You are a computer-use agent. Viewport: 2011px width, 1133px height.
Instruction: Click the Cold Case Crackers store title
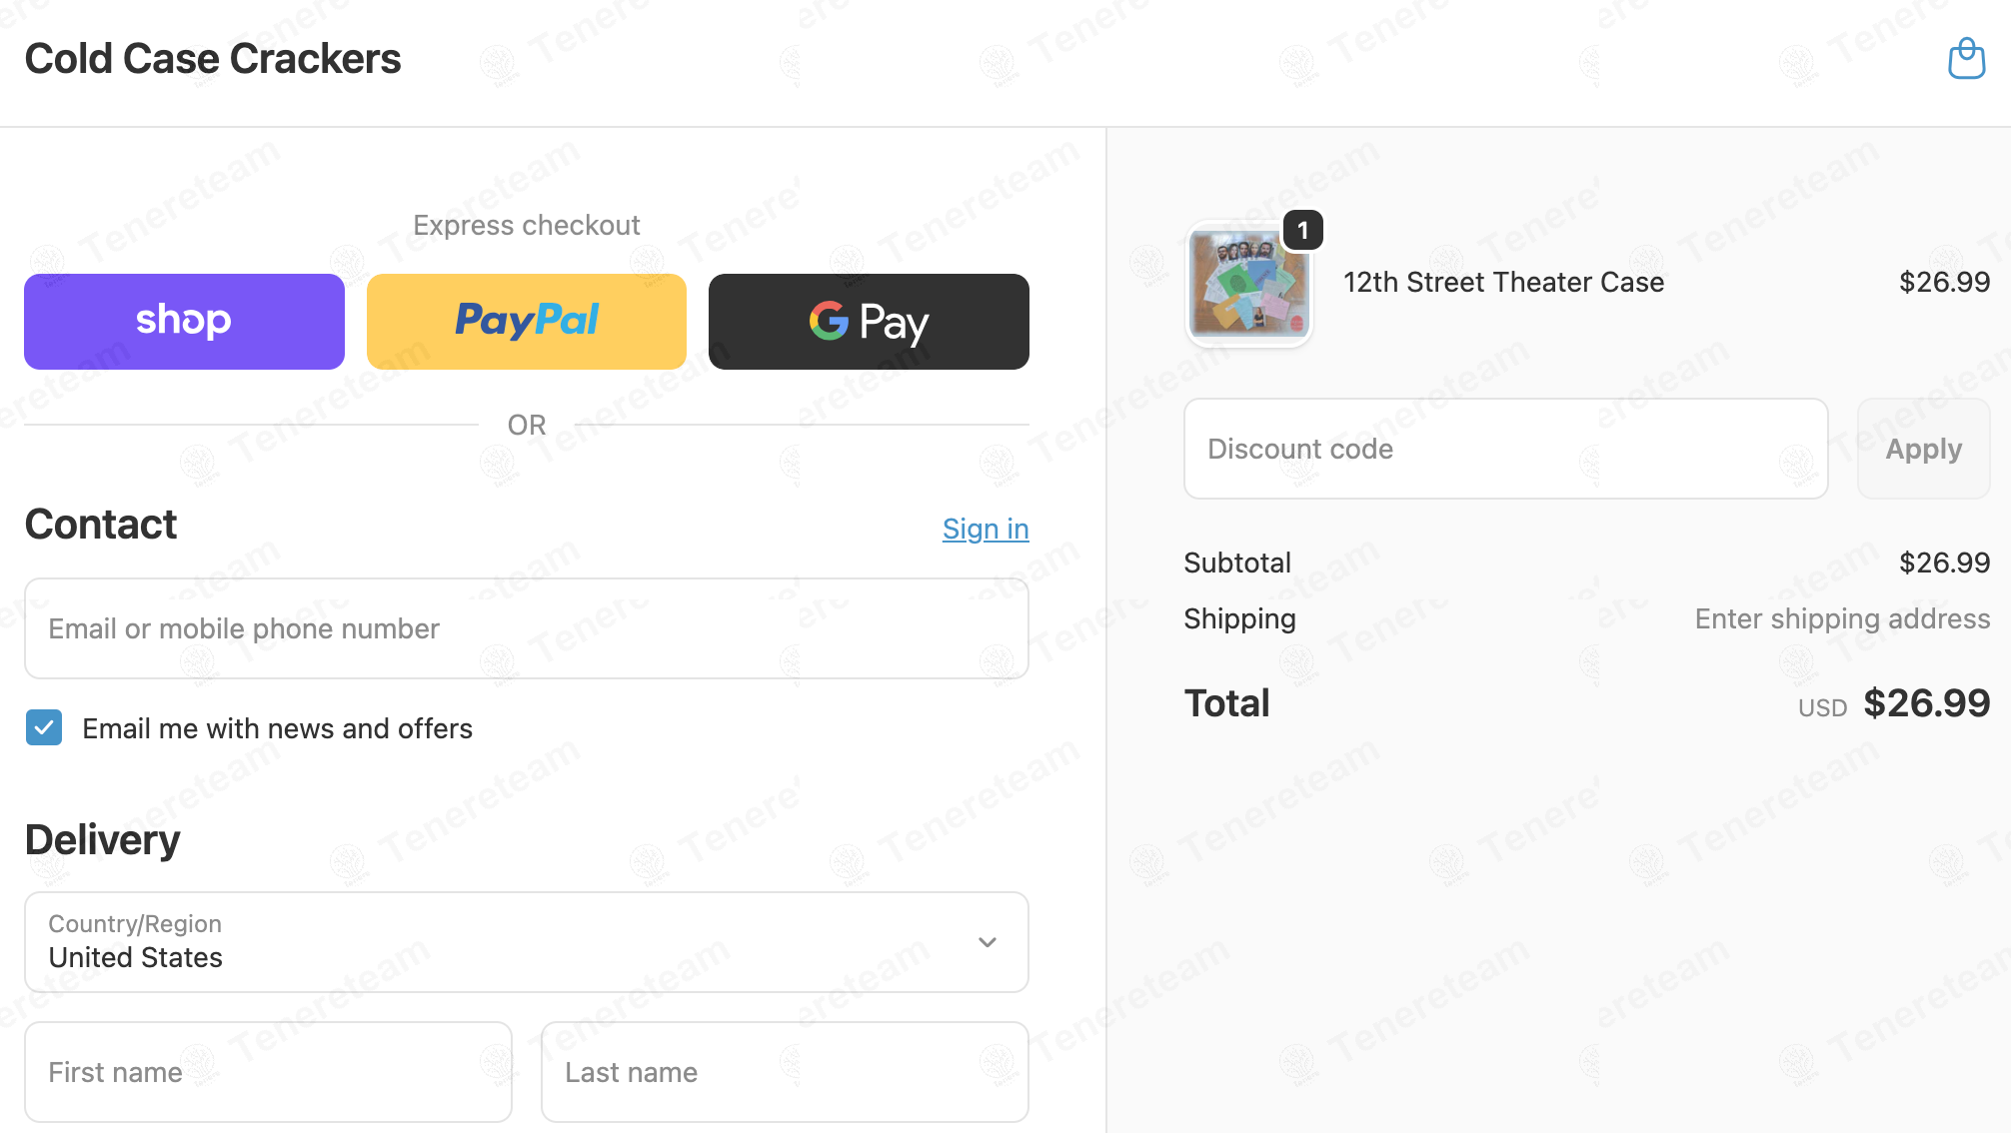point(213,59)
